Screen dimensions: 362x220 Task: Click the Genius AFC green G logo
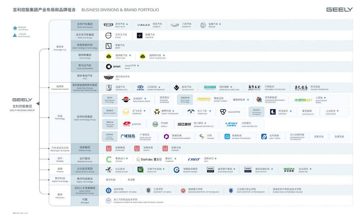[140, 170]
